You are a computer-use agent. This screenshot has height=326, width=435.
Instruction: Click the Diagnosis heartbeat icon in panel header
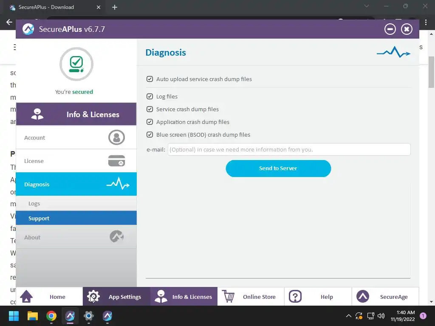[393, 52]
